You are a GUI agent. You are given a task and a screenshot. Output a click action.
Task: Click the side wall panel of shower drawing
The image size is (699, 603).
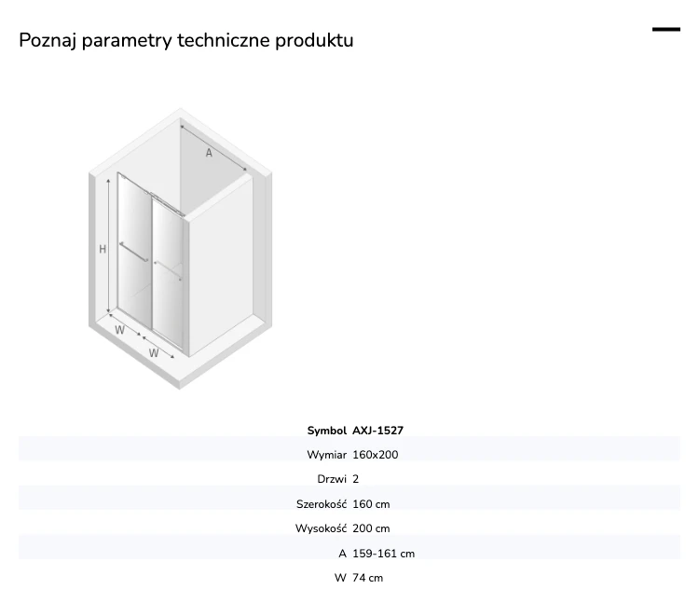click(221, 266)
